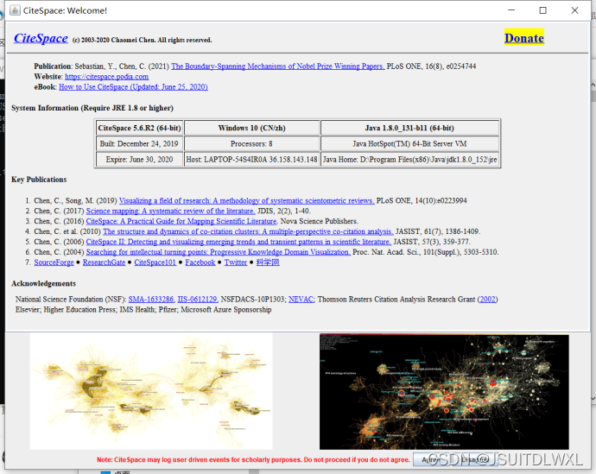Image resolution: width=596 pixels, height=474 pixels.
Task: Close the CiteSpace Welcome window
Action: 574,10
